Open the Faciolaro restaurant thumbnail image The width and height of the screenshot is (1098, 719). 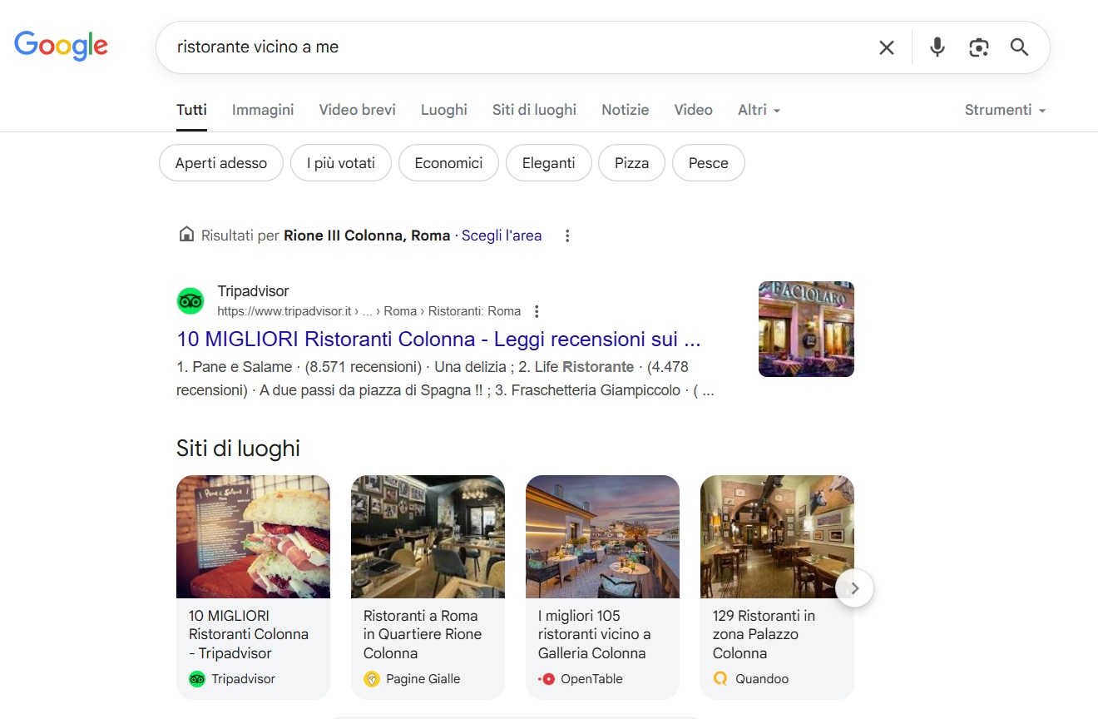click(x=806, y=330)
